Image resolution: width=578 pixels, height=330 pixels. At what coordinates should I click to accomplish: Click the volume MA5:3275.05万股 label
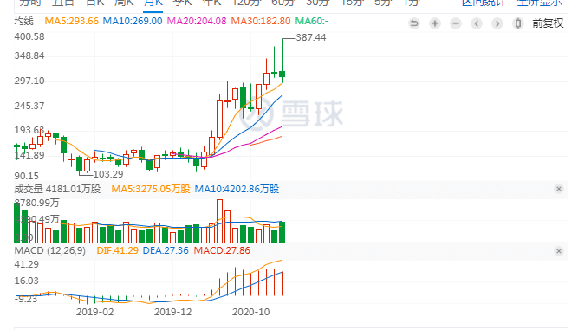coord(151,189)
